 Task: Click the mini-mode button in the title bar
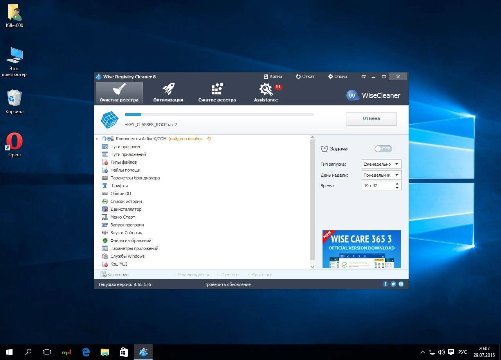point(364,76)
